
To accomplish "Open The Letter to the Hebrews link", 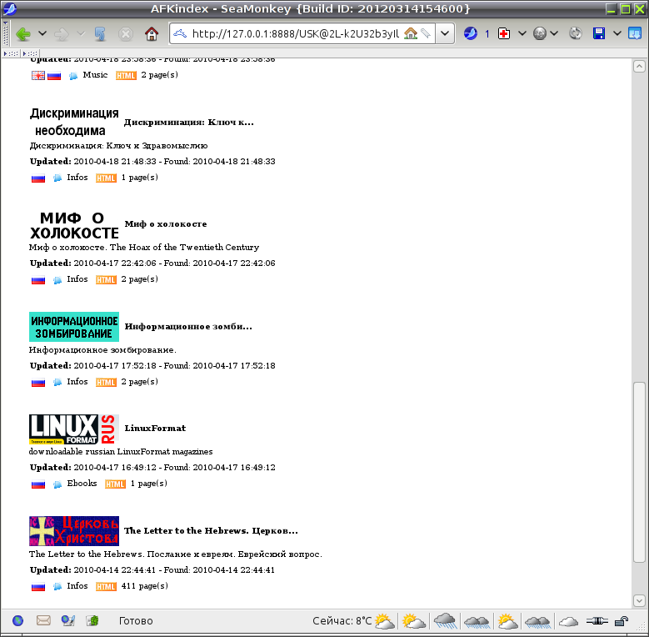I will (x=211, y=531).
